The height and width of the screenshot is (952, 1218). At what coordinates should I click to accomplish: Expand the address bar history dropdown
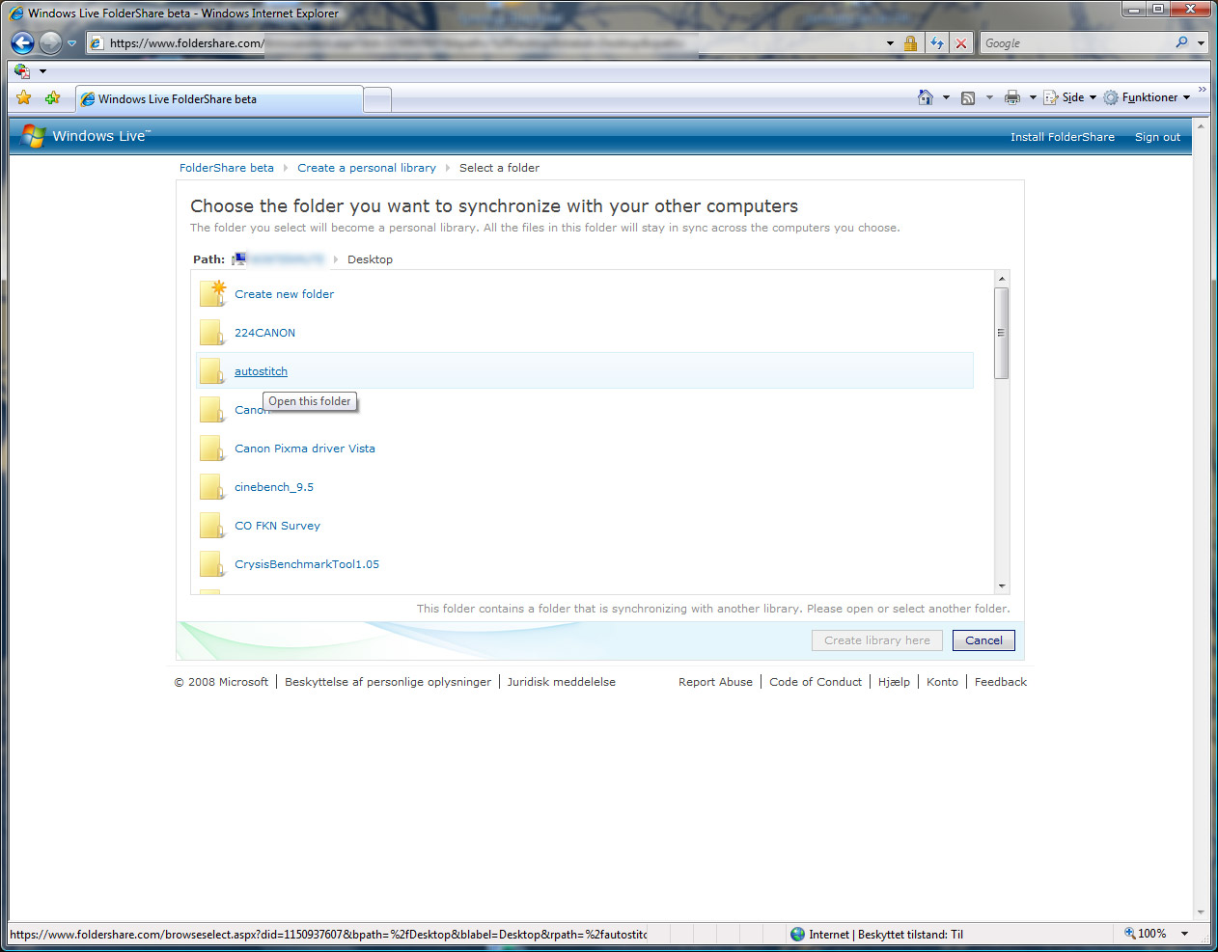pyautogui.click(x=890, y=43)
